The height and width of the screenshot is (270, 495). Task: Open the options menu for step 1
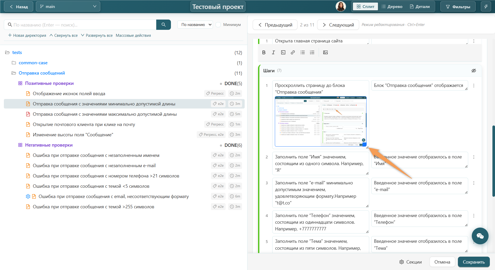pos(474,86)
